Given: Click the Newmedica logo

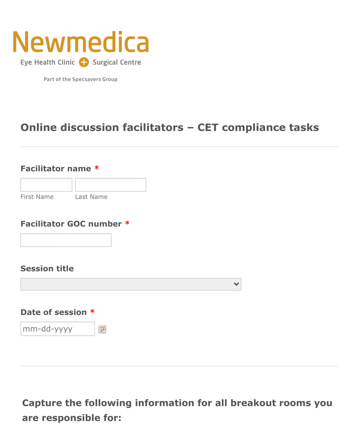Looking at the screenshot, I should pyautogui.click(x=80, y=43).
